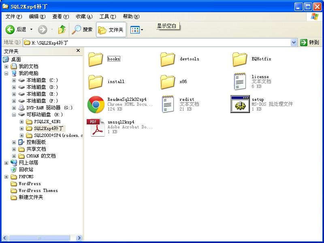Open the Views dropdown button
Screen dimensions: 324x243
pos(137,30)
